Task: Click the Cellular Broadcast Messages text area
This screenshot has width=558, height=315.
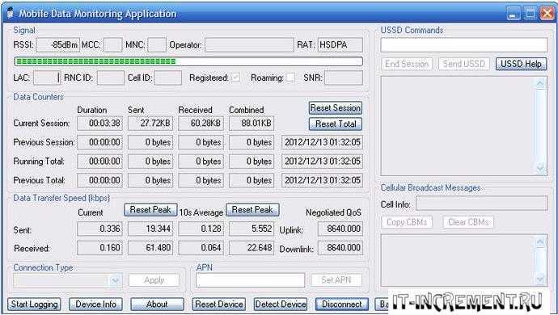Action: 464,260
